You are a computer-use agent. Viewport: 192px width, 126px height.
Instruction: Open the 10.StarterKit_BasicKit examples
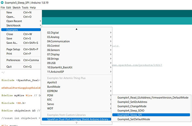[76, 67]
